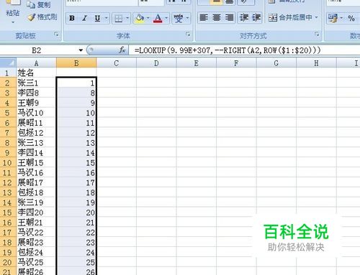
Task: Select cell B14 with value 19
Action: coord(76,202)
